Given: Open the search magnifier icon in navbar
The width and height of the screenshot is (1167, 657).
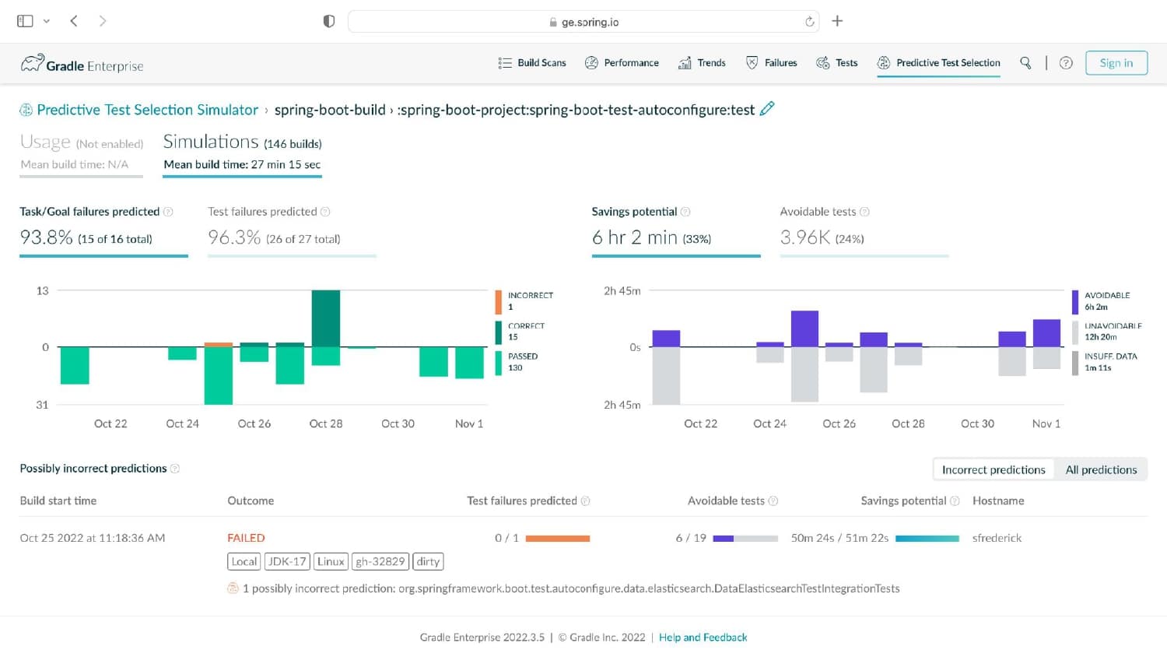Looking at the screenshot, I should 1025,63.
